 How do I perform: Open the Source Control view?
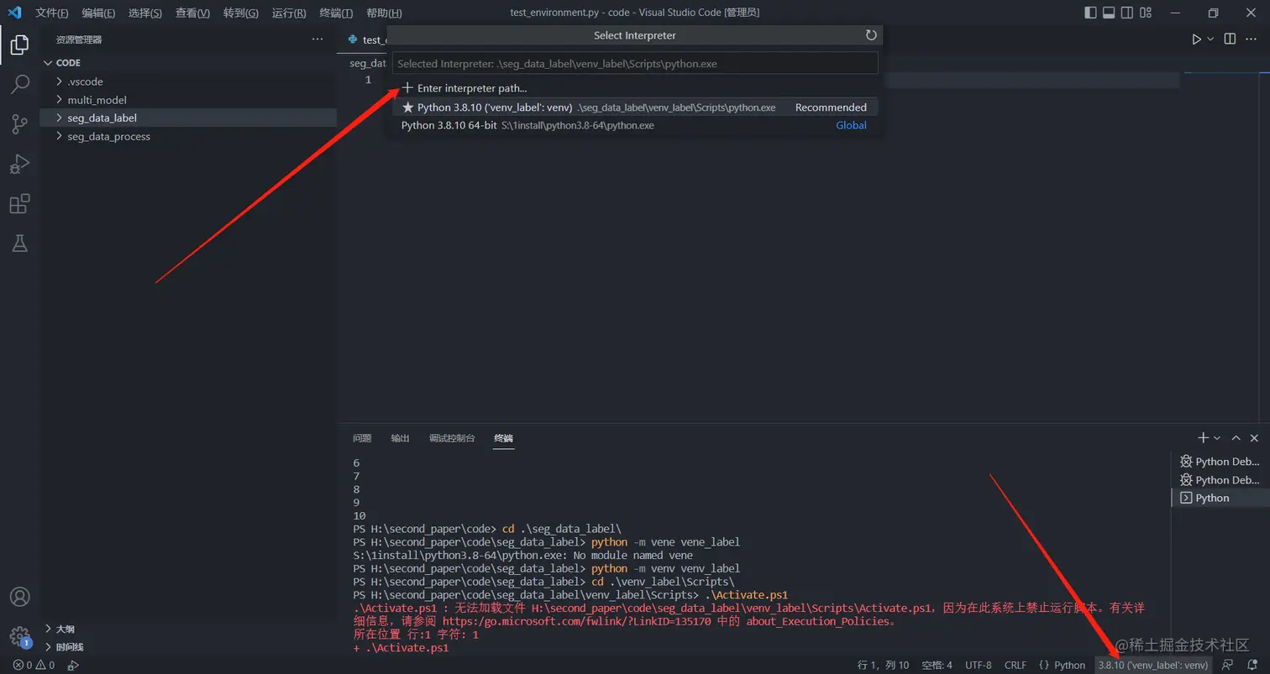(x=19, y=124)
